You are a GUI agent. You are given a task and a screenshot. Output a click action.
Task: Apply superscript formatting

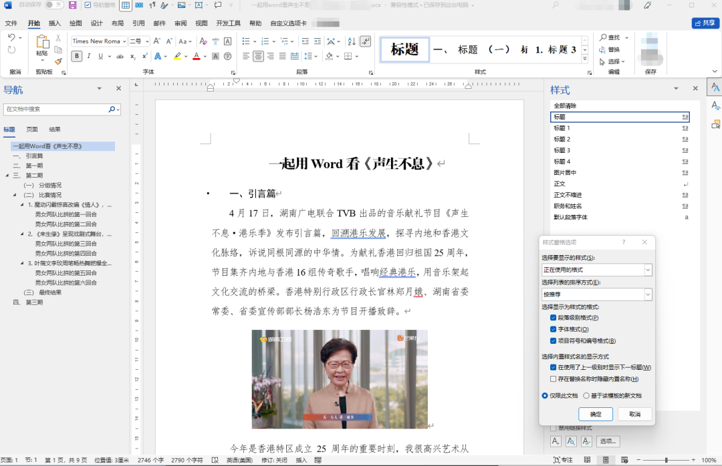tap(144, 56)
